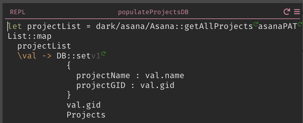
Task: Click the asanaPAT argument
Action: coord(277,26)
